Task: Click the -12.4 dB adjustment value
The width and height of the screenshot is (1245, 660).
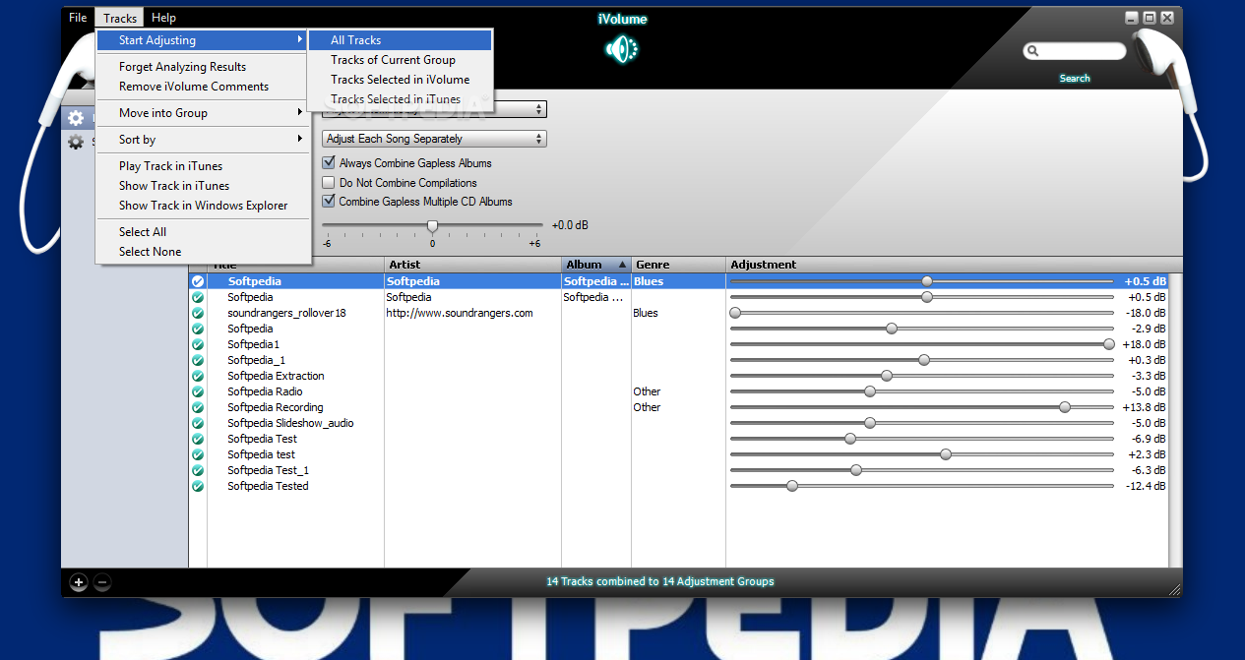Action: (x=1146, y=486)
